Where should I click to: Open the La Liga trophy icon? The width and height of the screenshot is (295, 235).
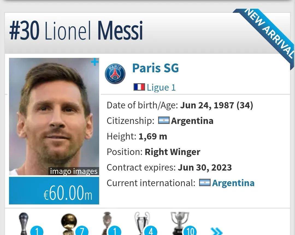coord(180,223)
